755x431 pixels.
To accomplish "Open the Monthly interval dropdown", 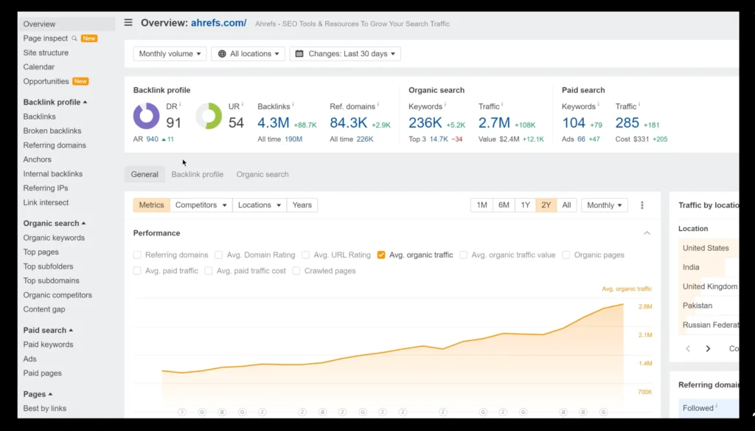I will click(x=605, y=205).
